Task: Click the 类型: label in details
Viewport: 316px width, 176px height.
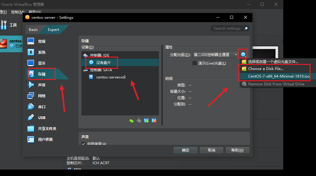Action: click(181, 85)
